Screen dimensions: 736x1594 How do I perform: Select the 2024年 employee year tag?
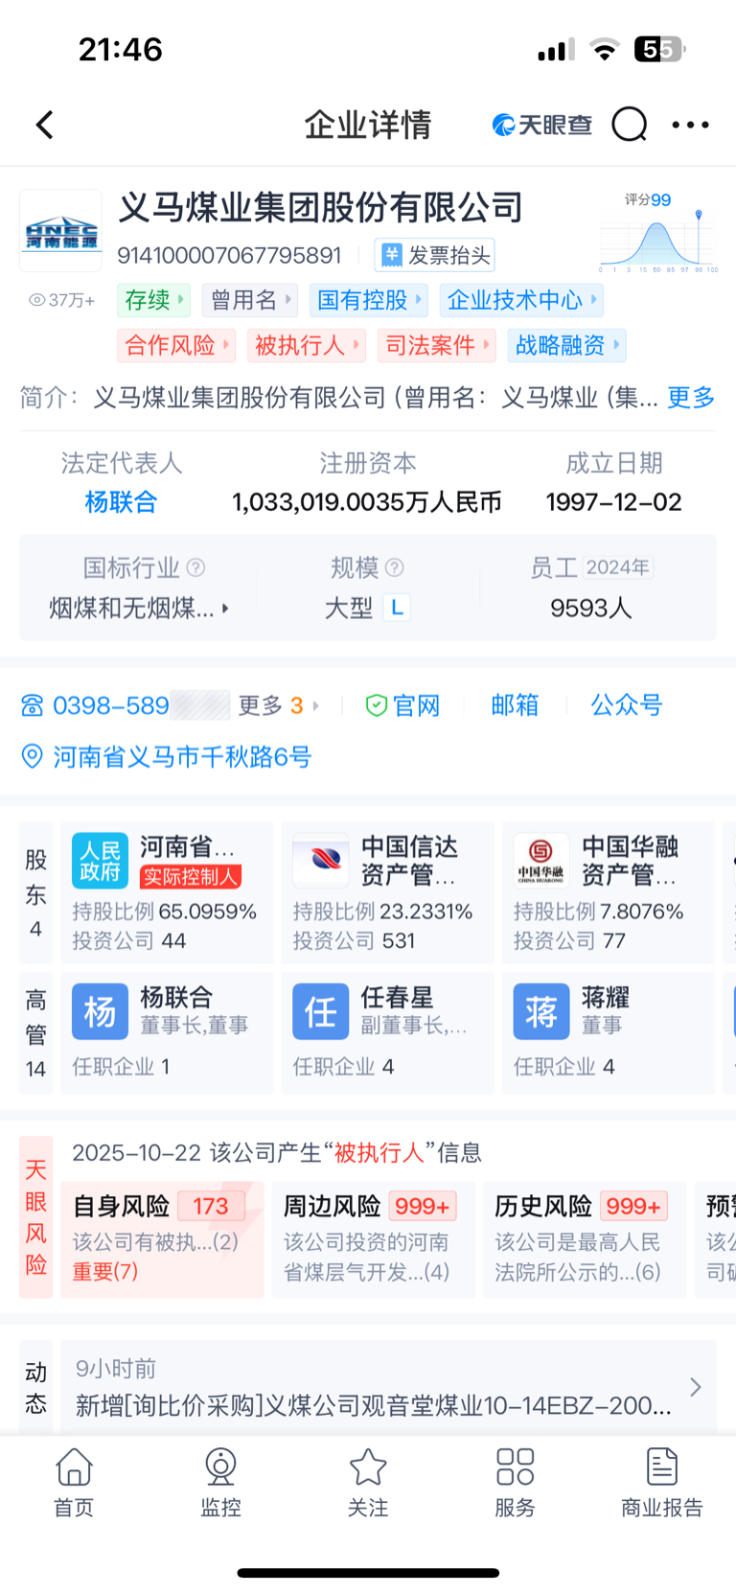618,567
